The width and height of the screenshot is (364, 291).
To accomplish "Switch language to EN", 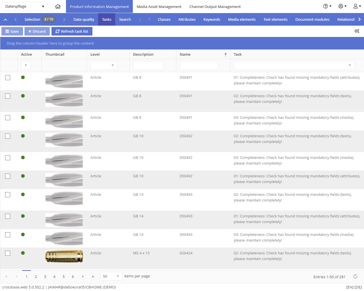I will (x=350, y=287).
